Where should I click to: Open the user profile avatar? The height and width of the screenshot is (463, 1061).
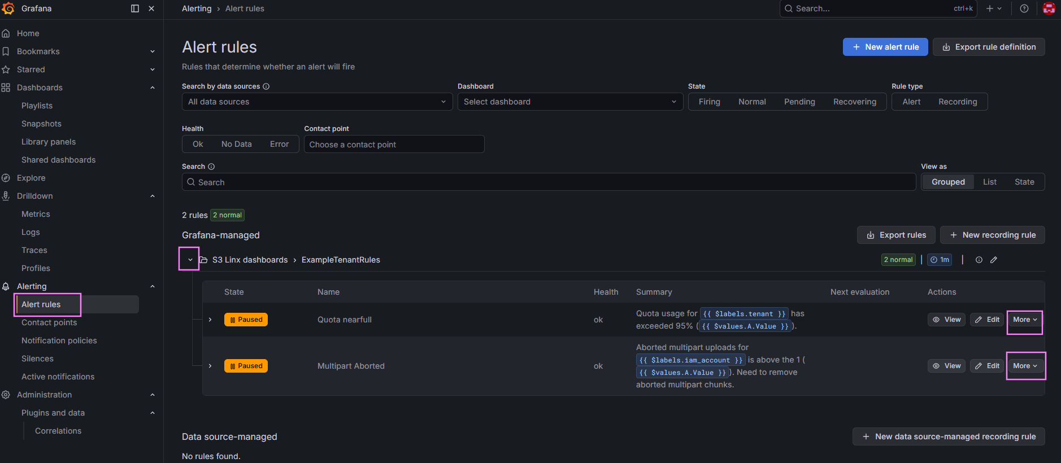[1049, 8]
